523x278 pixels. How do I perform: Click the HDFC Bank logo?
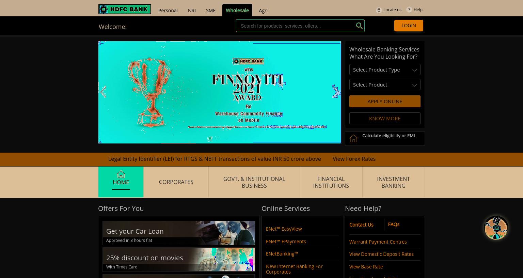[x=125, y=9]
